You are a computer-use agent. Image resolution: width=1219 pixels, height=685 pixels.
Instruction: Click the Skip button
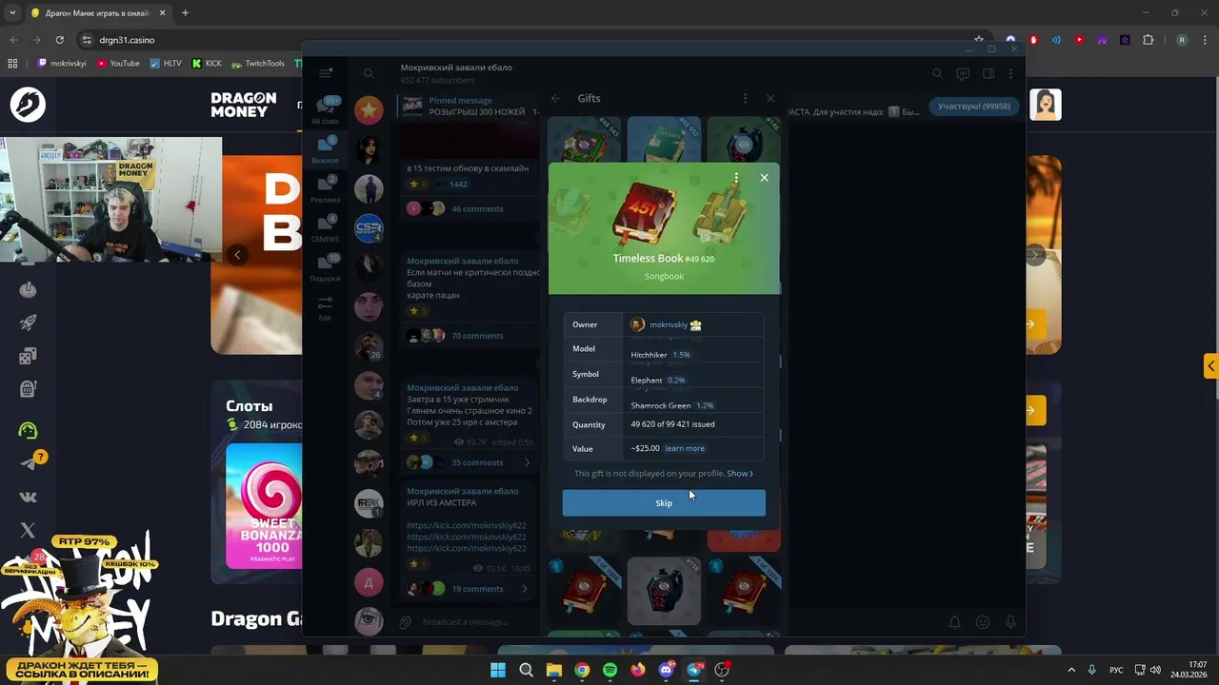tap(664, 503)
